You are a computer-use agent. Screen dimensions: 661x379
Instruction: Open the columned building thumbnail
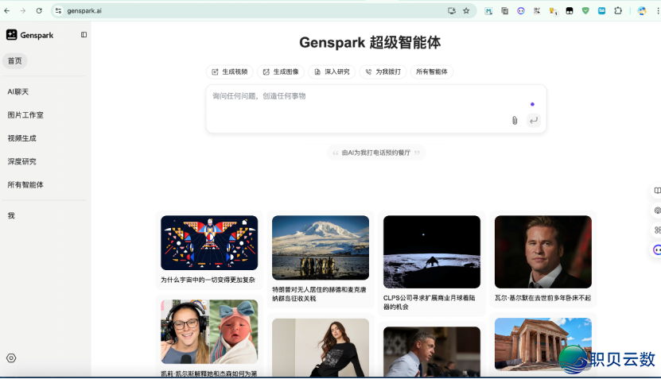coord(543,344)
